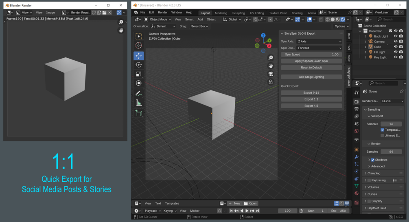409x222 pixels.
Task: Open the Output properties tab icon
Action: click(x=357, y=109)
